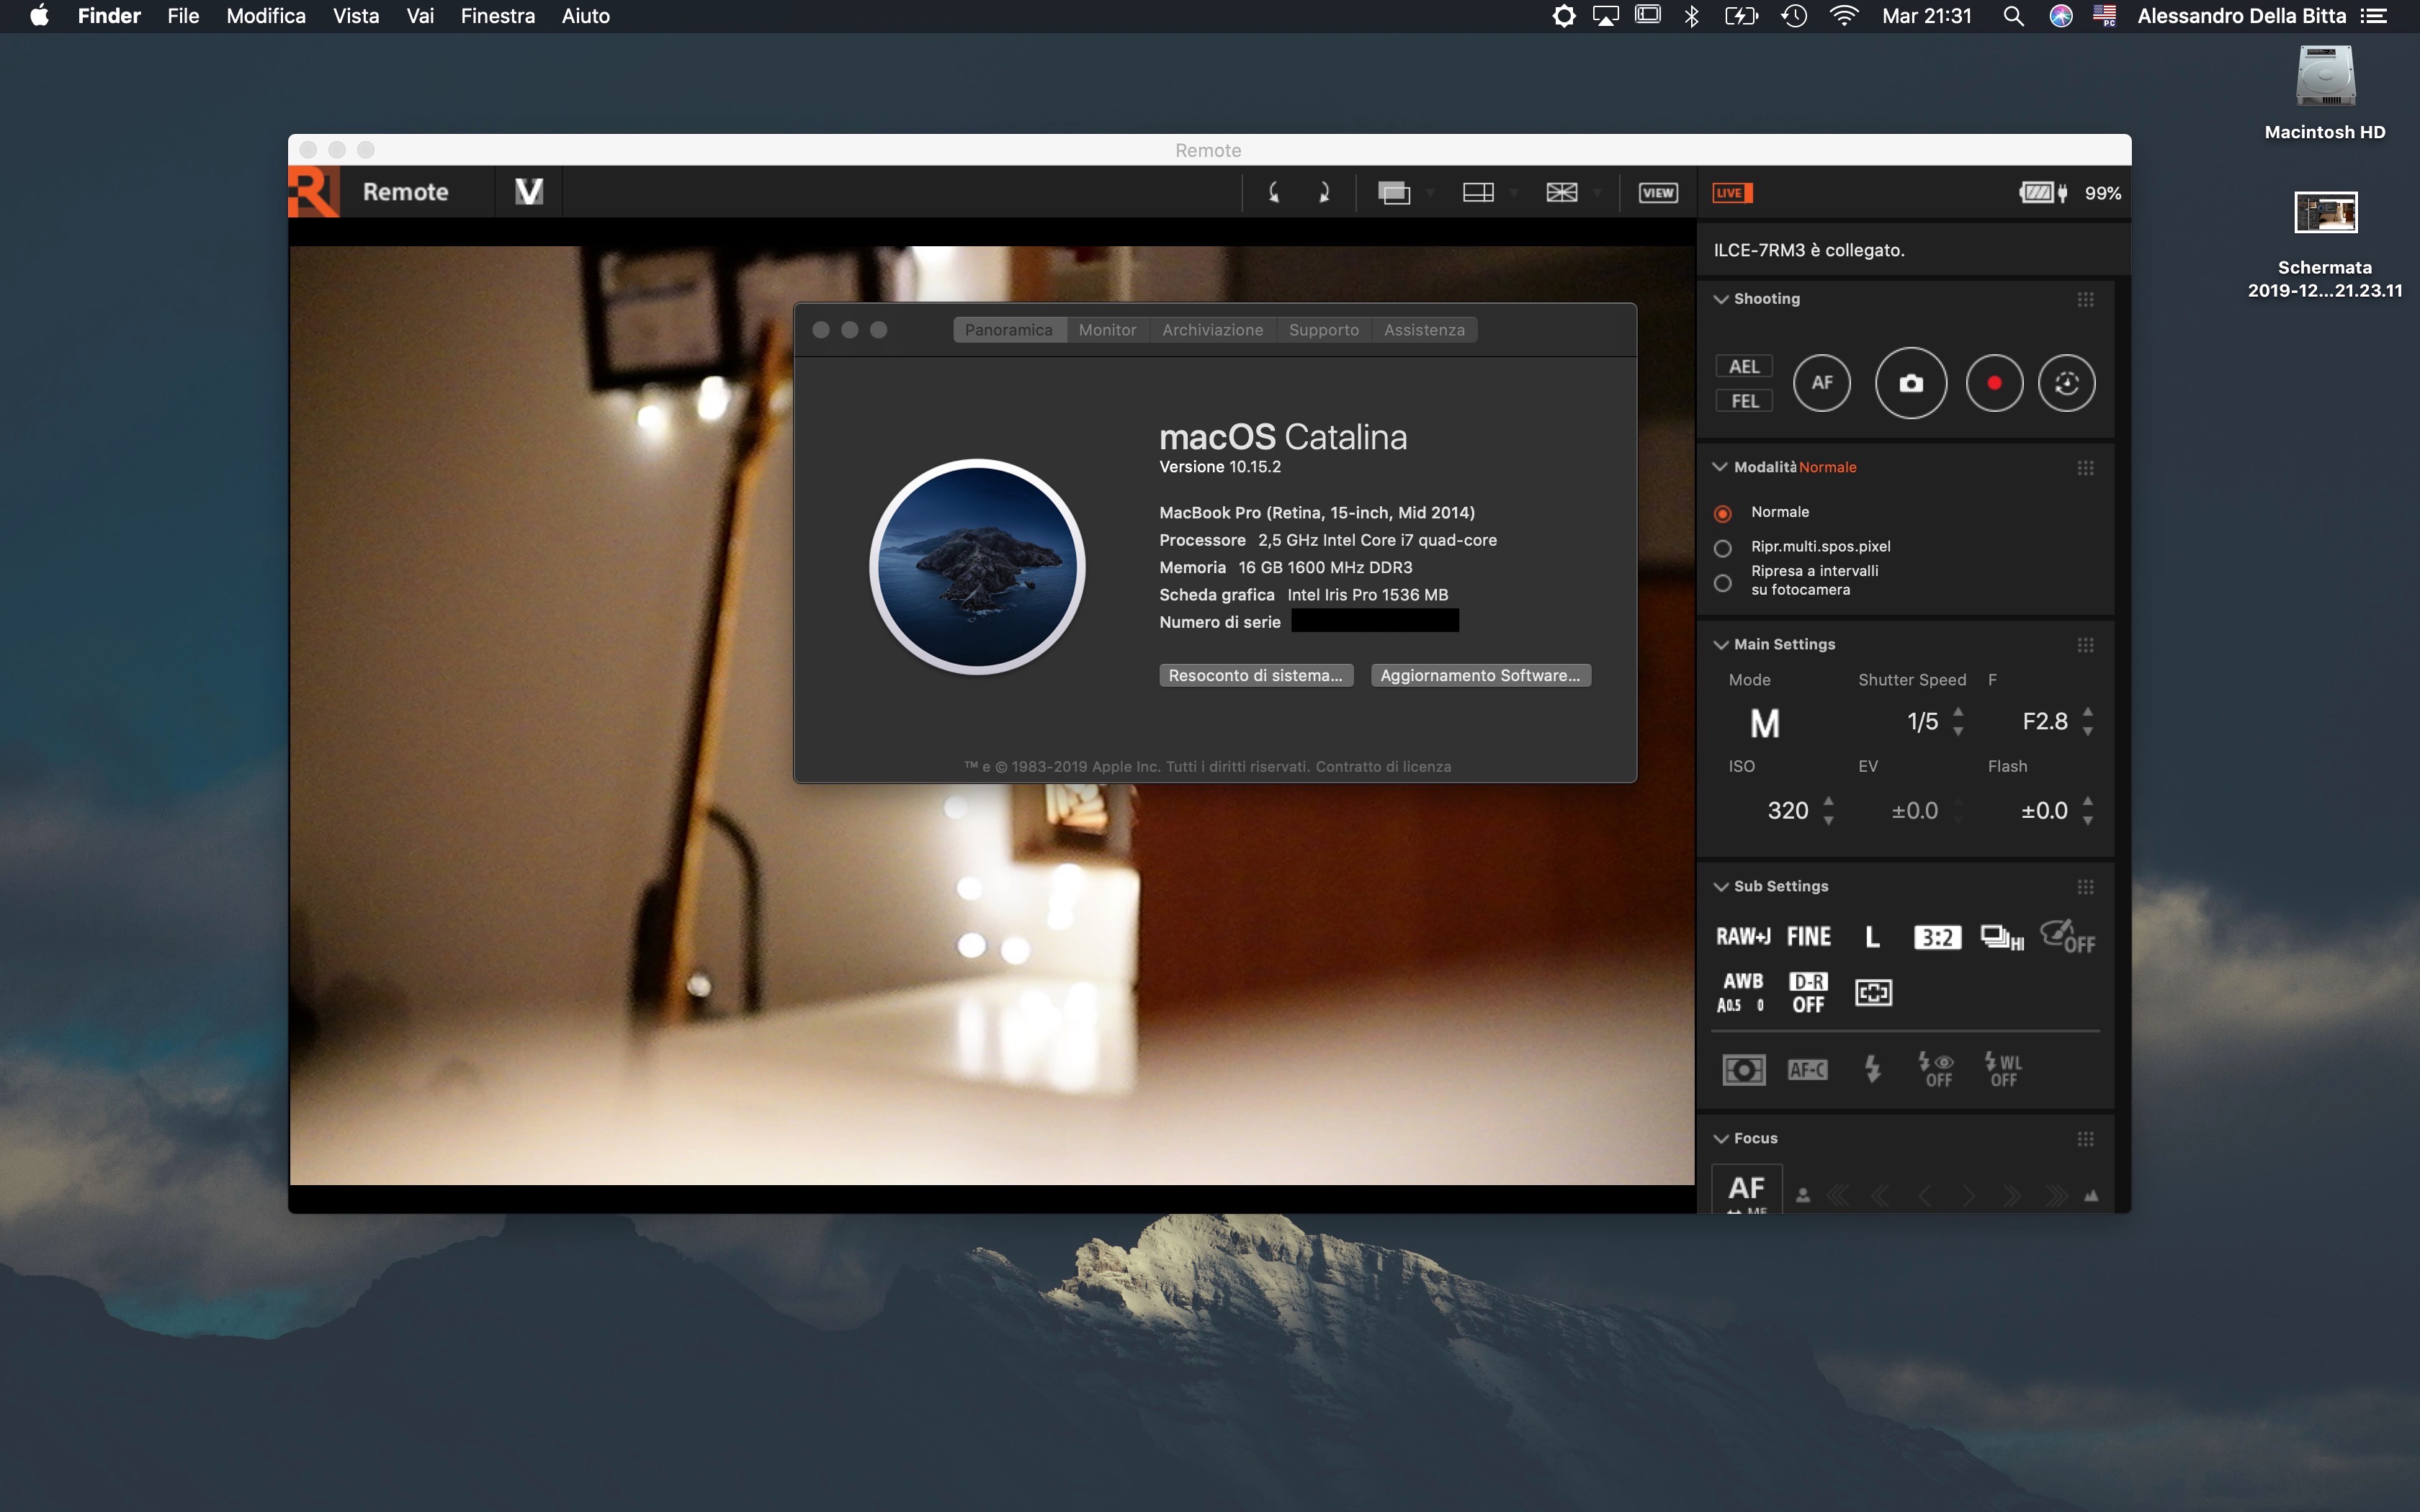The width and height of the screenshot is (2420, 1512).
Task: Collapse the Sub Settings section
Action: coord(1721,887)
